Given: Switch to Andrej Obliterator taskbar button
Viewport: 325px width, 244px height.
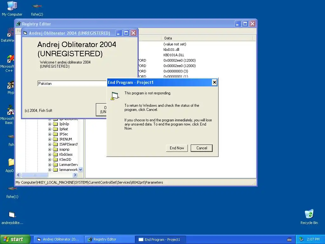Looking at the screenshot, I should click(x=59, y=239).
